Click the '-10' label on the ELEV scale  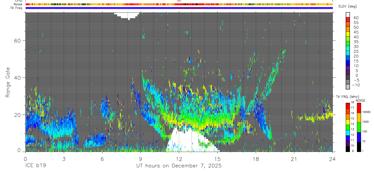[355, 85]
